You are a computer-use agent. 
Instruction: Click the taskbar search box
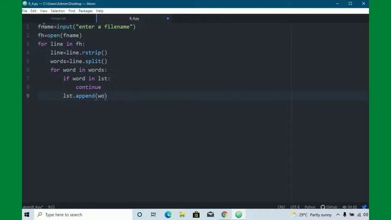[83, 215]
